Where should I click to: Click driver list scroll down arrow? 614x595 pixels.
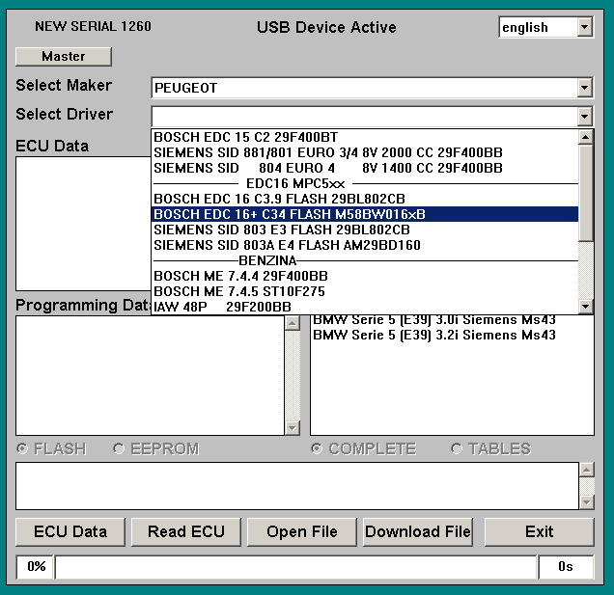[586, 307]
